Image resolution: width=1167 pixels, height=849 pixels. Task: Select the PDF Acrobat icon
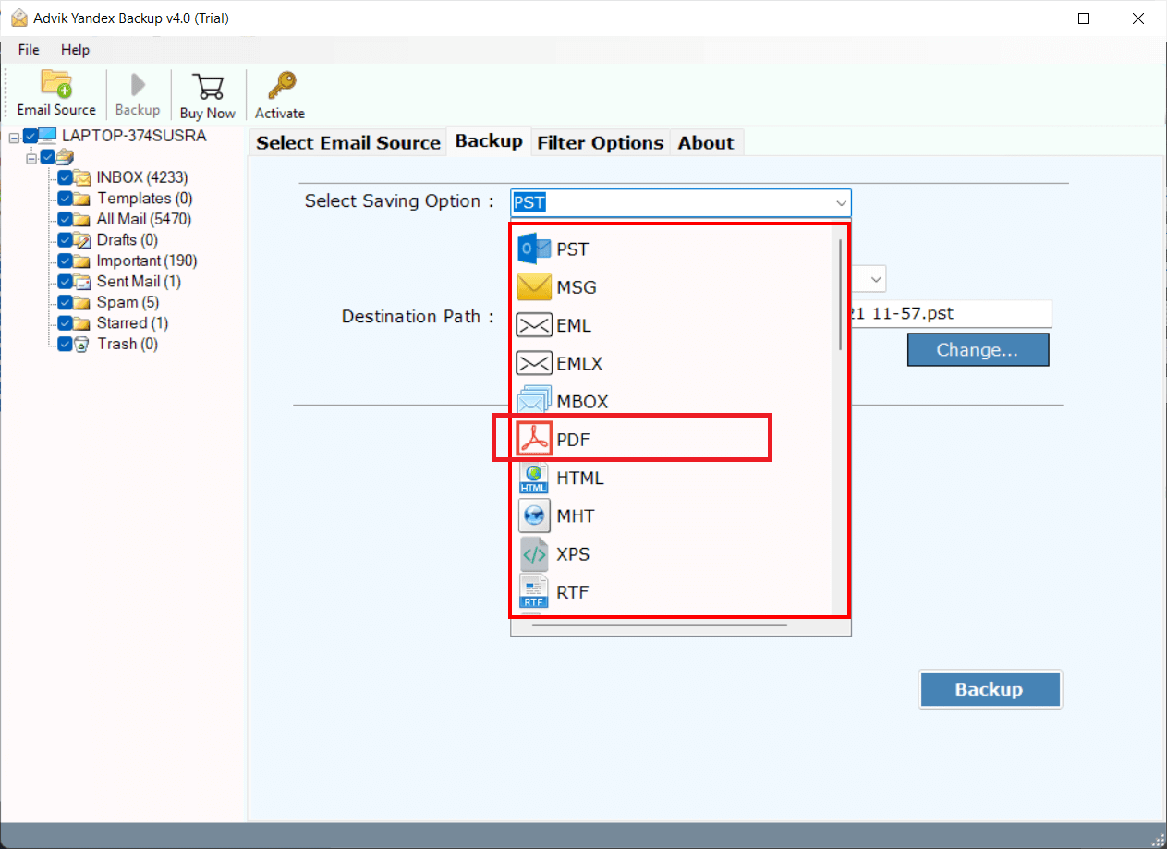534,439
